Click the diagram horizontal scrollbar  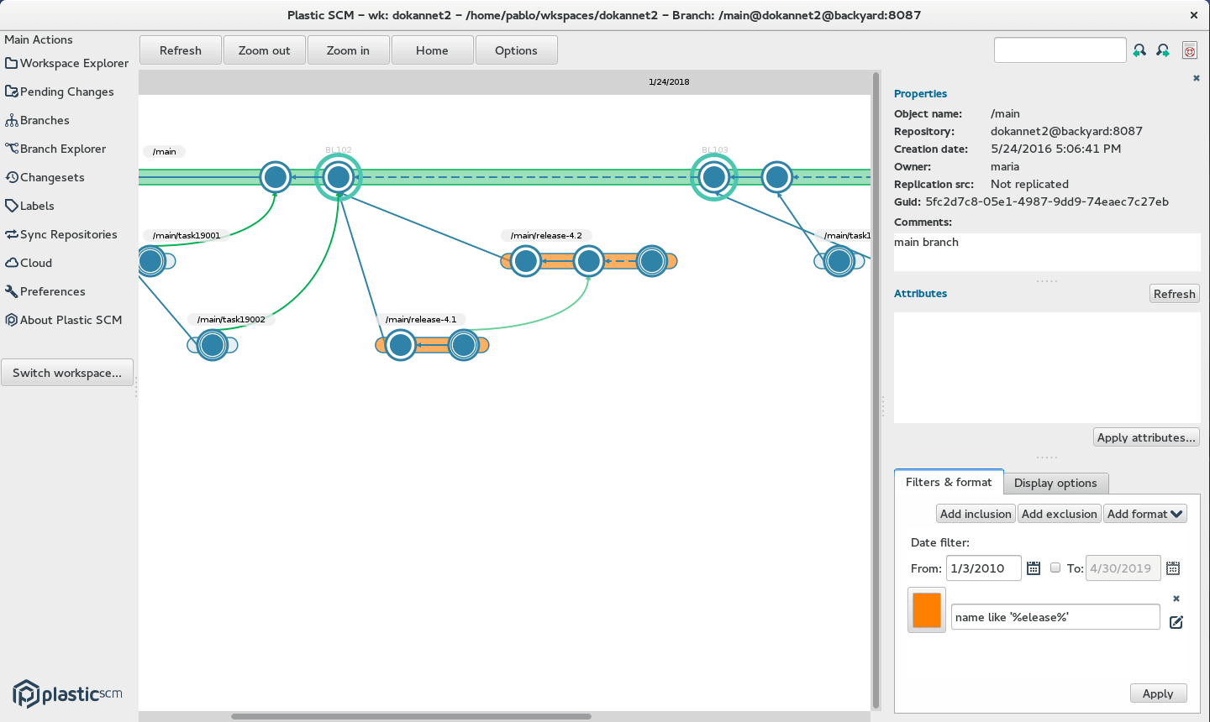(411, 717)
